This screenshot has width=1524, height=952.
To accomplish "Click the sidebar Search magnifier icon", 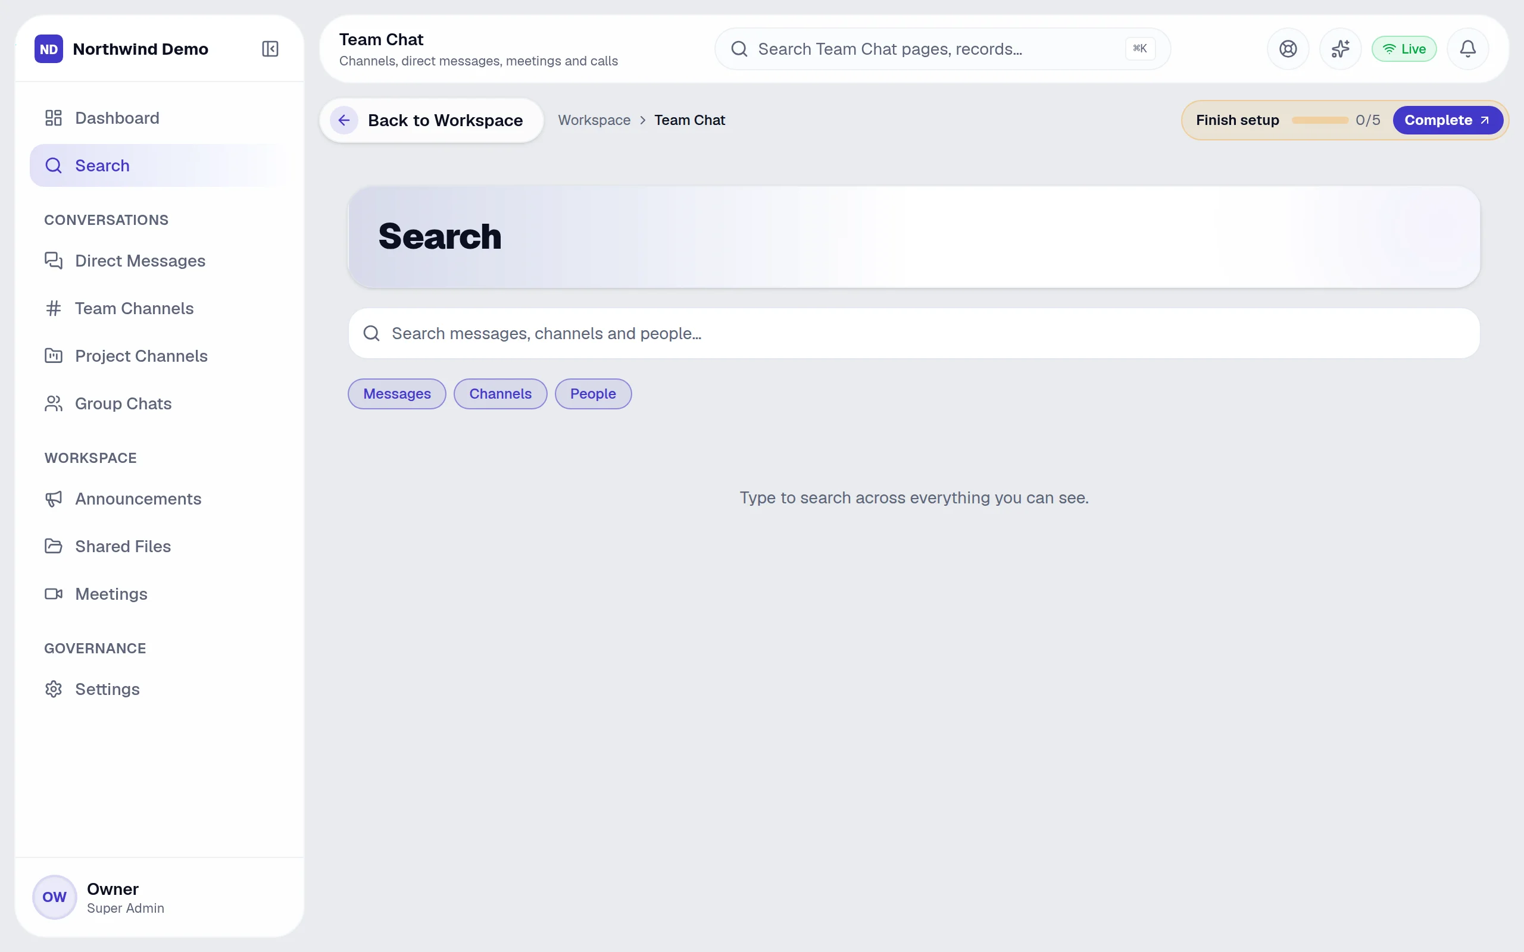I will pos(54,165).
